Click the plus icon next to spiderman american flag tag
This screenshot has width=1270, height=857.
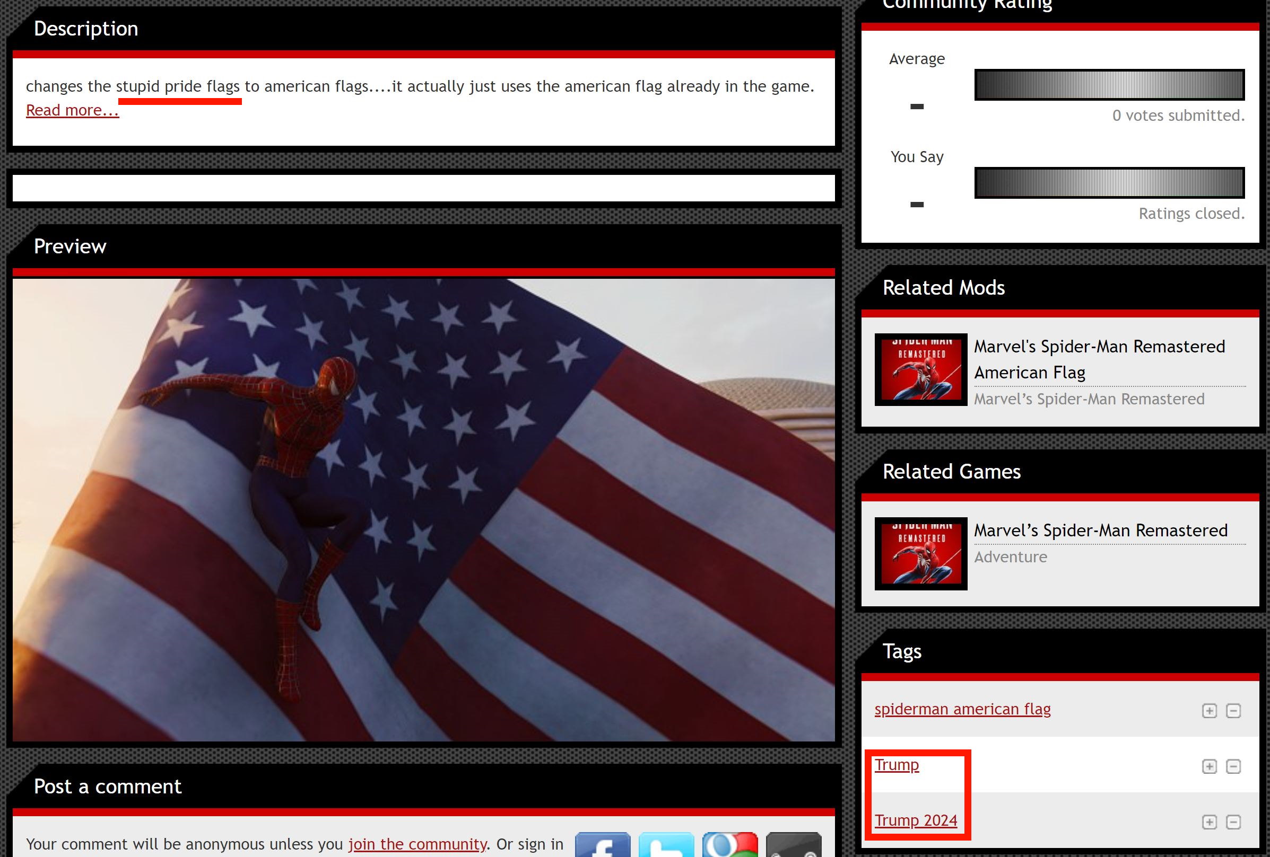pos(1210,710)
